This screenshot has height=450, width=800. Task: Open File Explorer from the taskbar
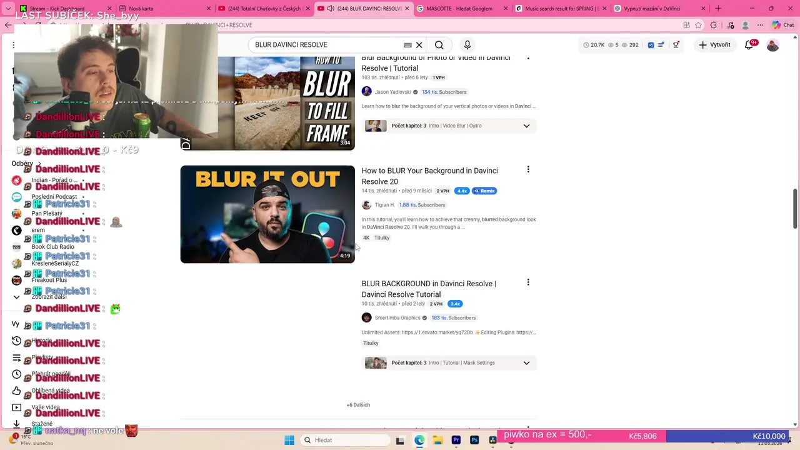point(437,440)
